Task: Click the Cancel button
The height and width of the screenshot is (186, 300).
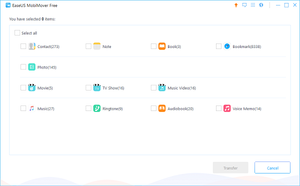Action: pyautogui.click(x=272, y=167)
